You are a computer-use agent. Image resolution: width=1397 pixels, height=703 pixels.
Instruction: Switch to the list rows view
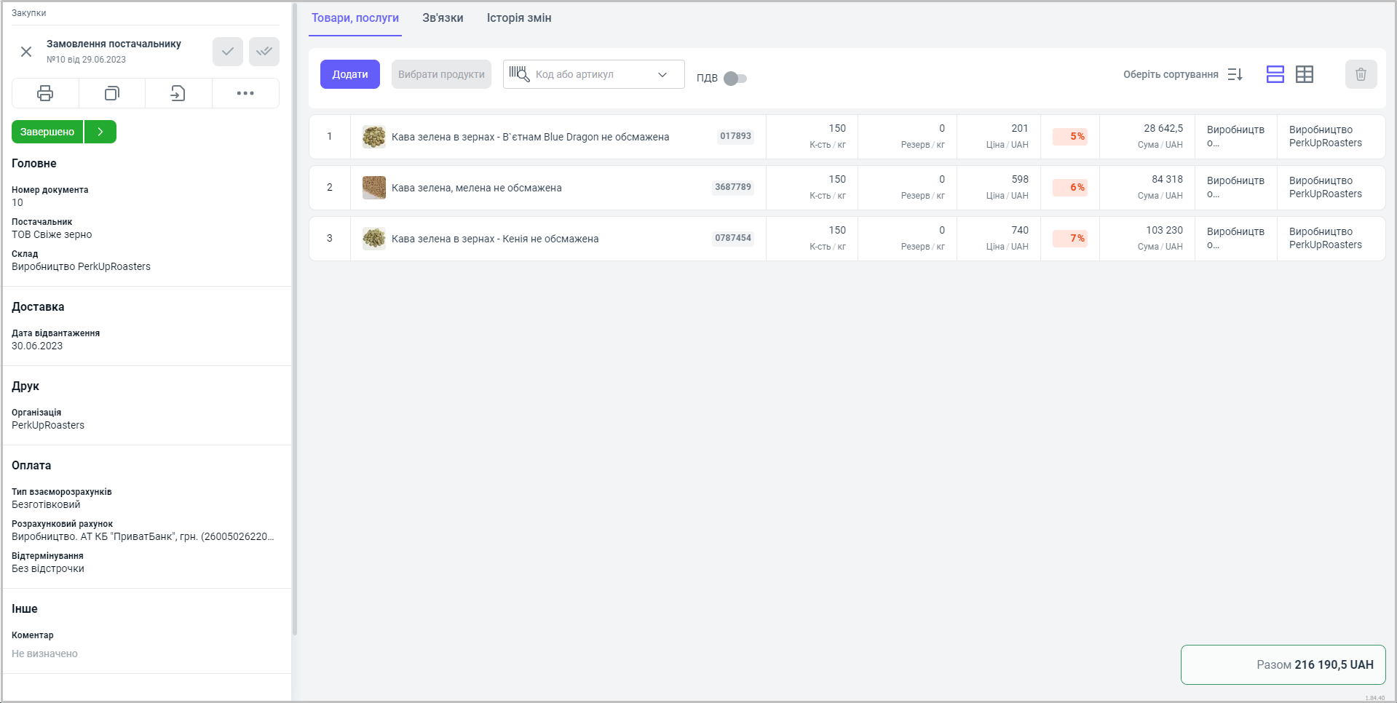click(x=1275, y=74)
